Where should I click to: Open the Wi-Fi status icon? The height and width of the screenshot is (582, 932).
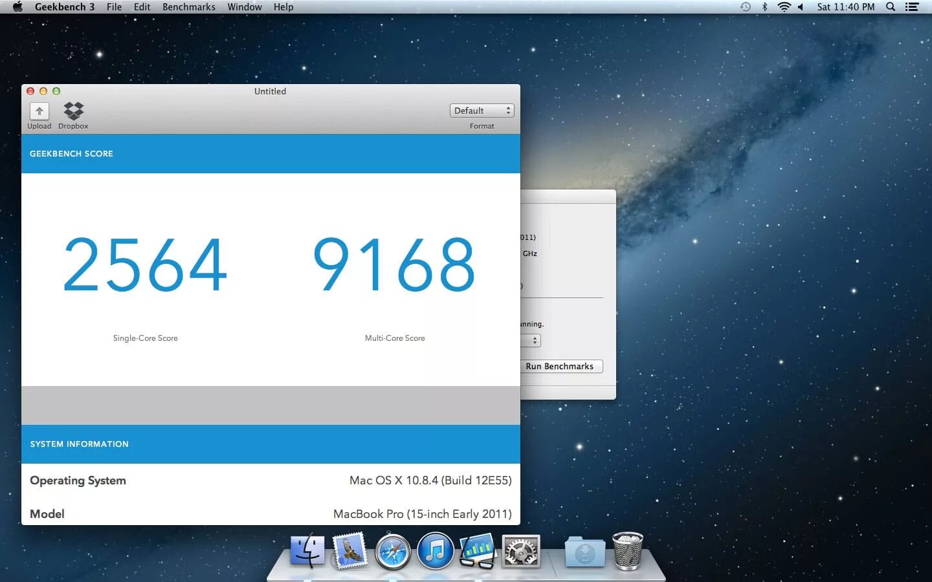785,7
